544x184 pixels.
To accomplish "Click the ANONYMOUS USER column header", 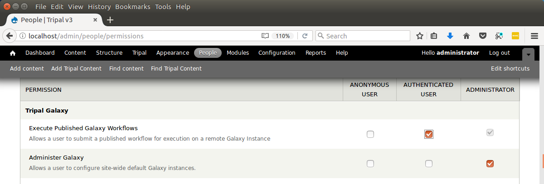I will point(369,90).
